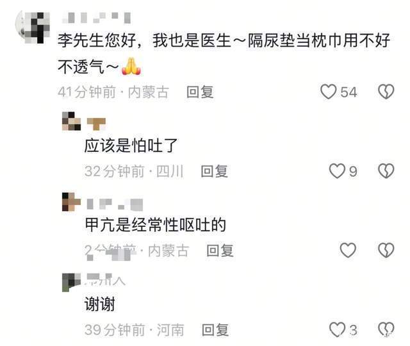
Task: Reply to the '甲亢是经常性呕吐的' comment
Action: pyautogui.click(x=220, y=251)
